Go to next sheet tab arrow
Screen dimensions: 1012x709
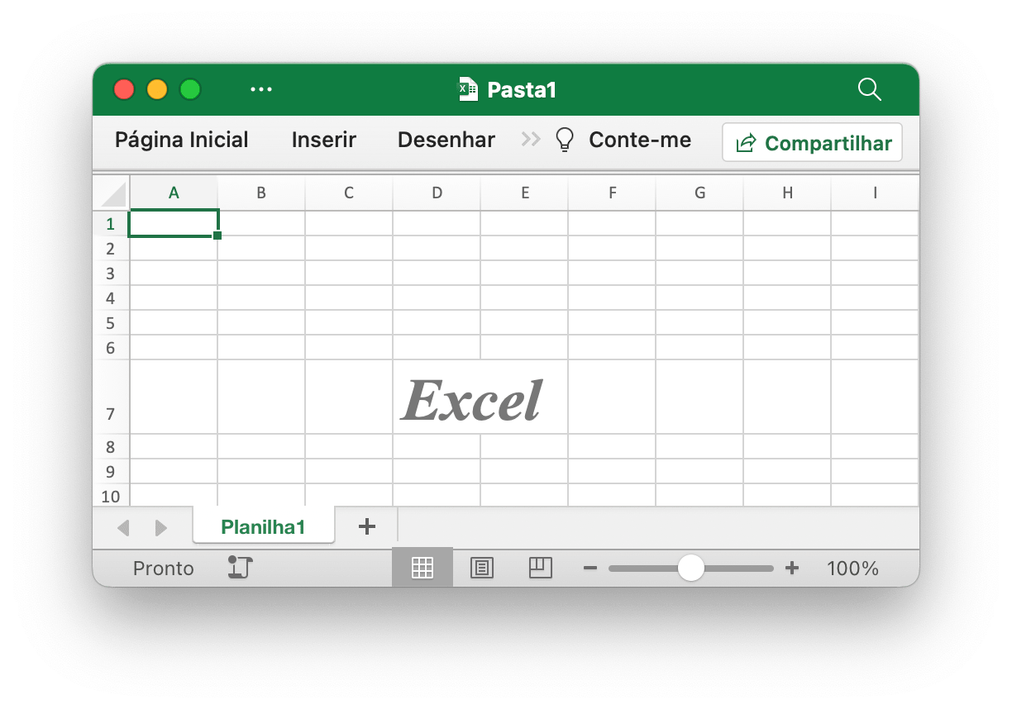(x=161, y=527)
